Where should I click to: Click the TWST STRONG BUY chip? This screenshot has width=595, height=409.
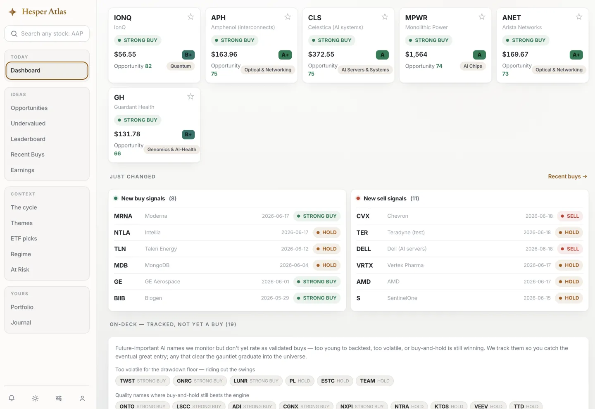tap(143, 381)
